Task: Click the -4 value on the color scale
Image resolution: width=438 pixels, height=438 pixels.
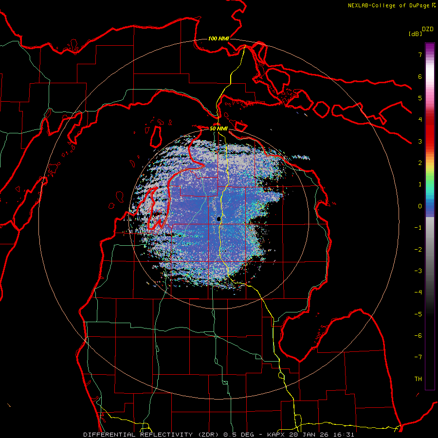Action: [x=418, y=292]
